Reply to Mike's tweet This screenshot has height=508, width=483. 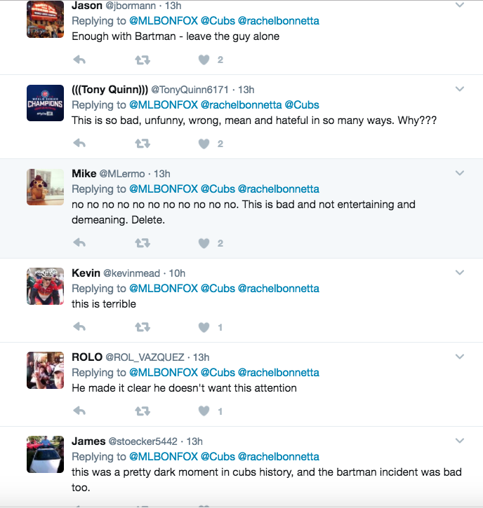pos(79,244)
